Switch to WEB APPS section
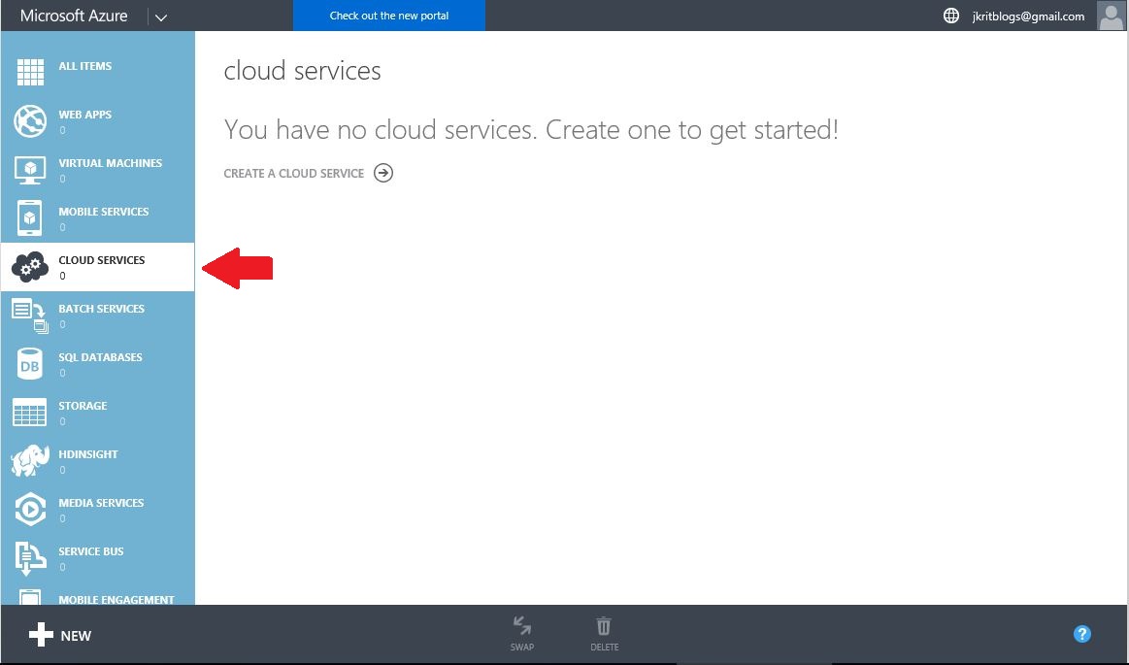 85,115
